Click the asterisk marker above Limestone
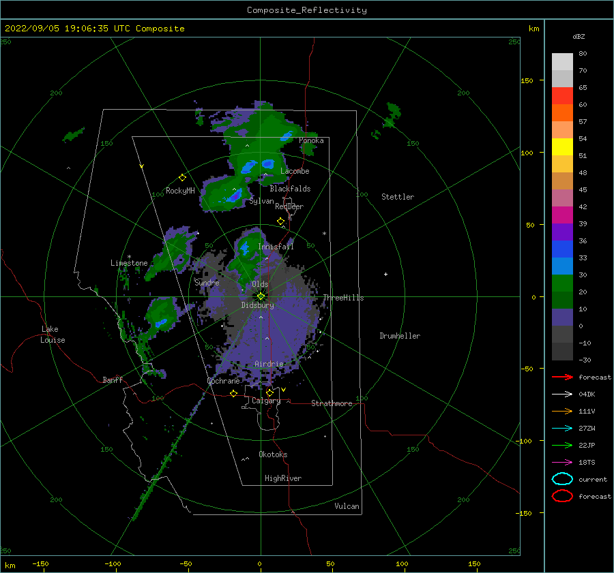The width and height of the screenshot is (614, 573). tap(129, 257)
